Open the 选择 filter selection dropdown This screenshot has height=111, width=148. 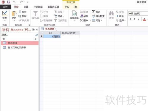[x=59, y=12]
